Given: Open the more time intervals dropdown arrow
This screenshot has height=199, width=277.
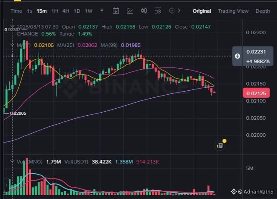Looking at the screenshot, I should click(x=102, y=11).
